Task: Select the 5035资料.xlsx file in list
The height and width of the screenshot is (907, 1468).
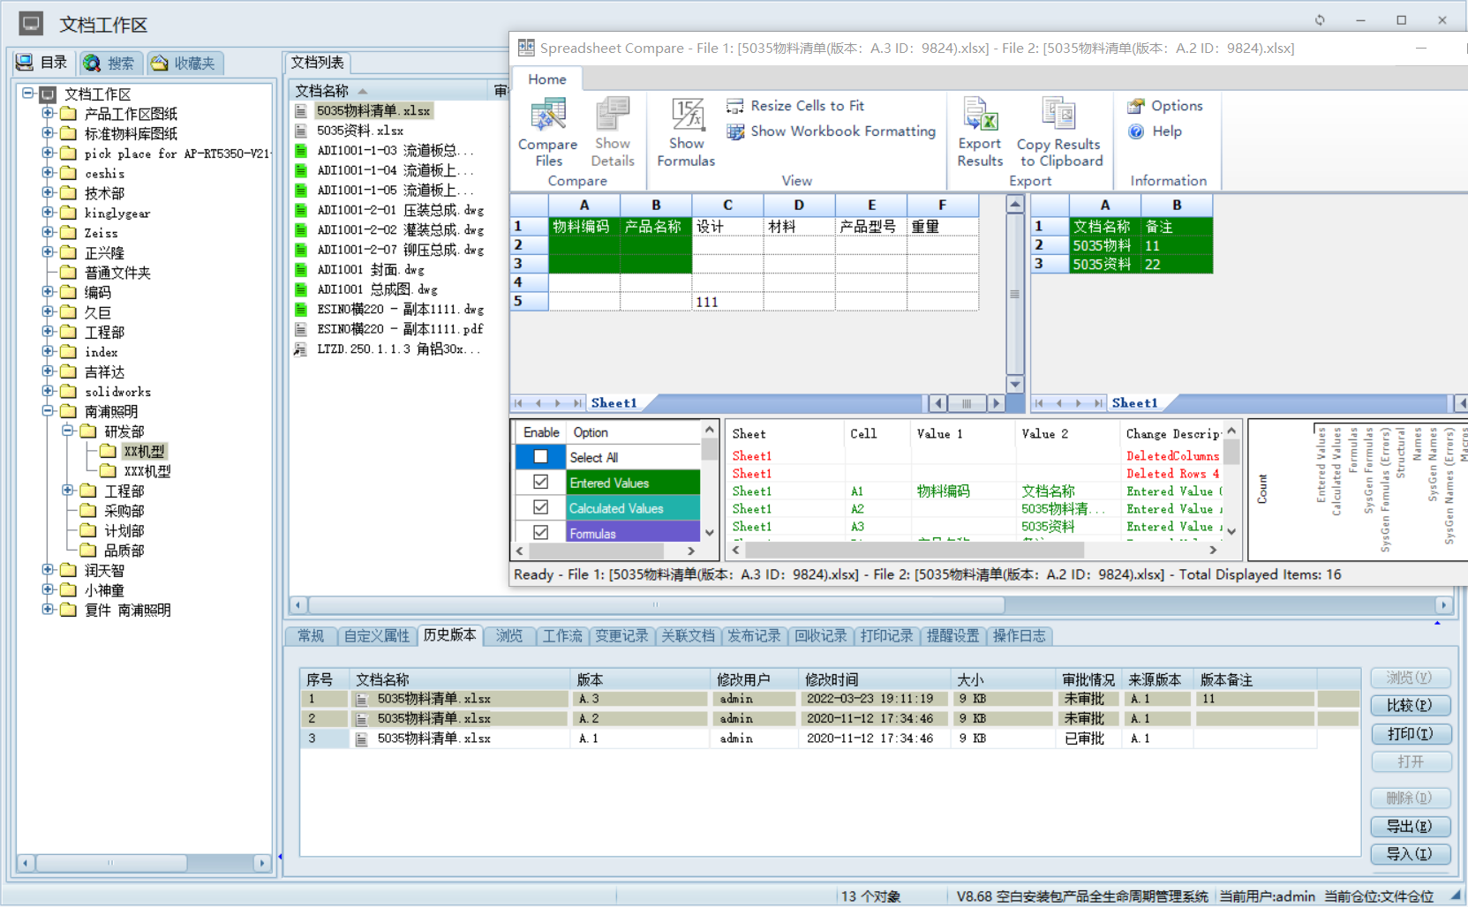Action: pos(360,131)
